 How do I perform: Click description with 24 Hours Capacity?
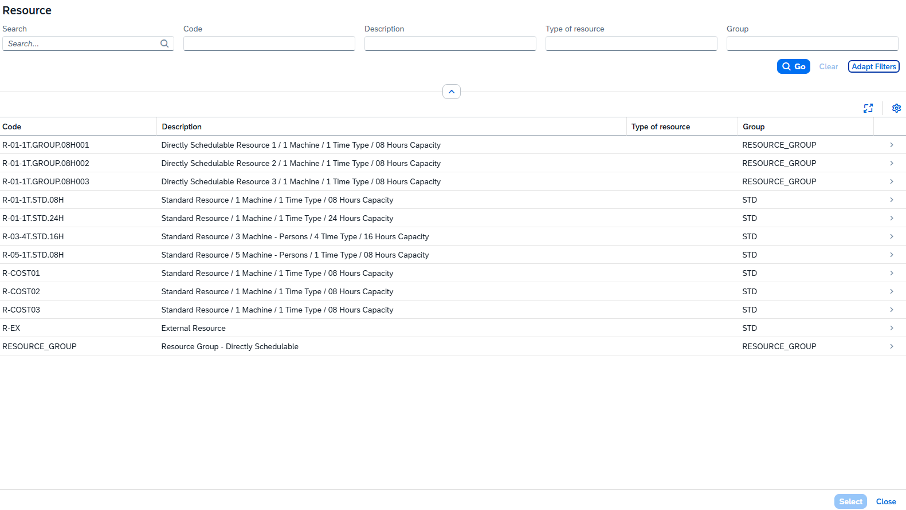point(277,218)
